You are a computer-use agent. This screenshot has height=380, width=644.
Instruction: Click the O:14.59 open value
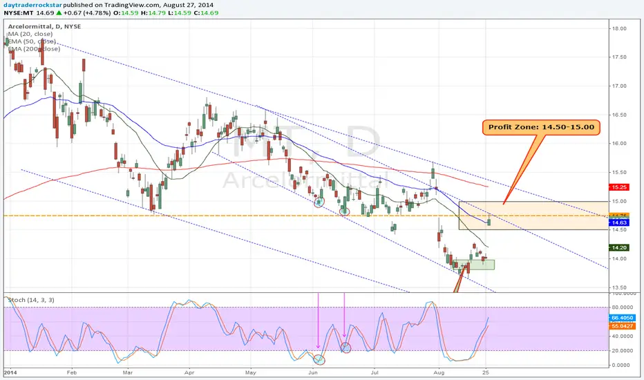pos(126,12)
